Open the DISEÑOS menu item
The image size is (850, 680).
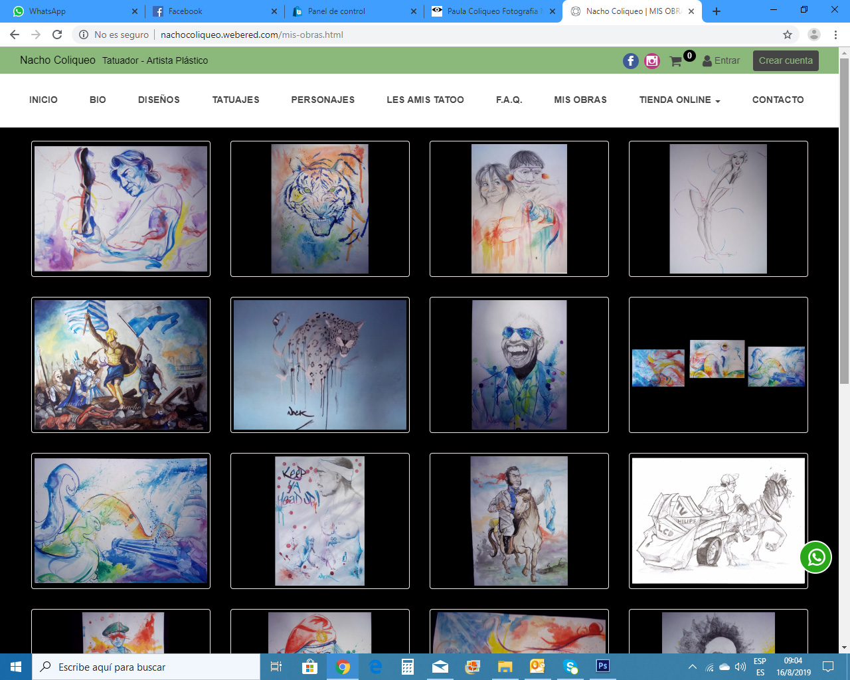[159, 100]
